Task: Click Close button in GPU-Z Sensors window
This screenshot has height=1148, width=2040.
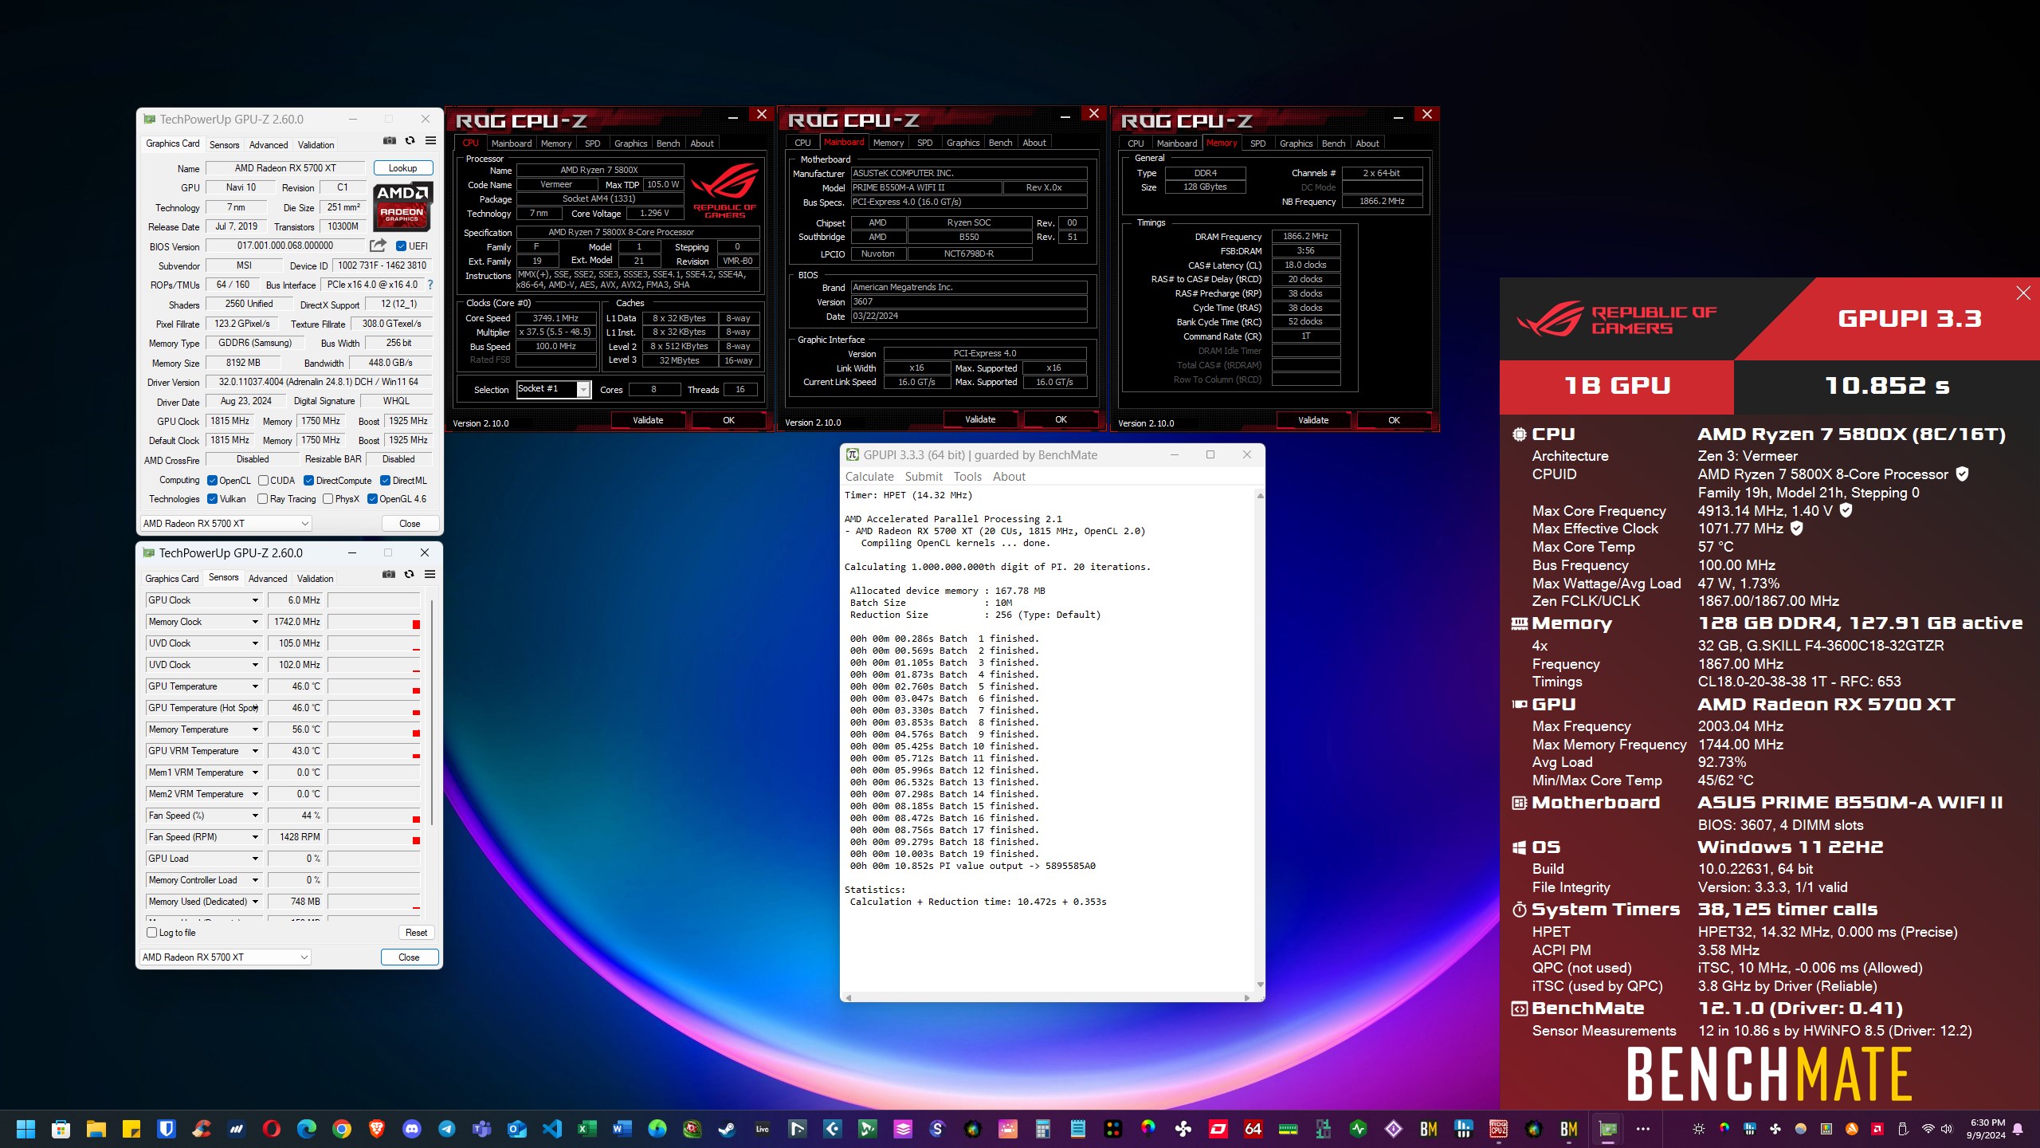Action: [409, 957]
